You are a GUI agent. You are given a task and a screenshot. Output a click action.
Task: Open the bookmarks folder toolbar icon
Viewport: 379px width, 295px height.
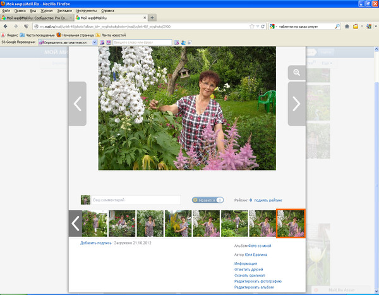click(356, 27)
